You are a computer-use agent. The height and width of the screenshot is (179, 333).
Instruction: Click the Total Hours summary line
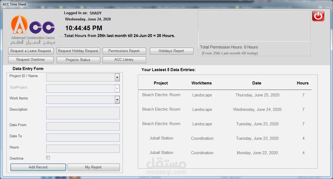coord(120,36)
